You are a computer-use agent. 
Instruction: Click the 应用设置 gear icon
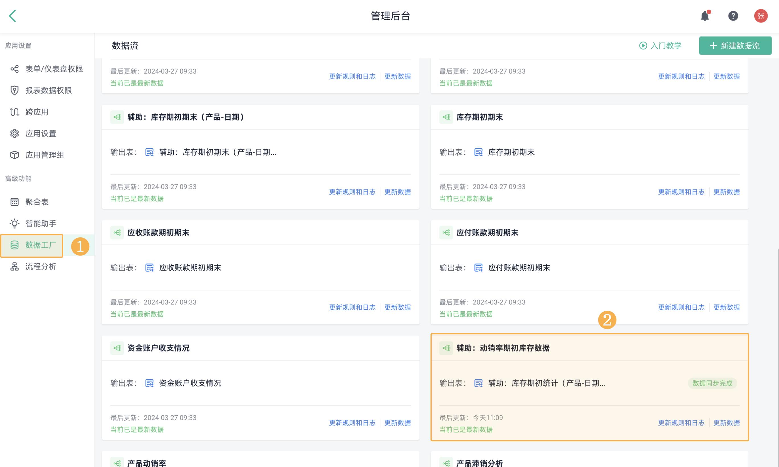(x=15, y=133)
